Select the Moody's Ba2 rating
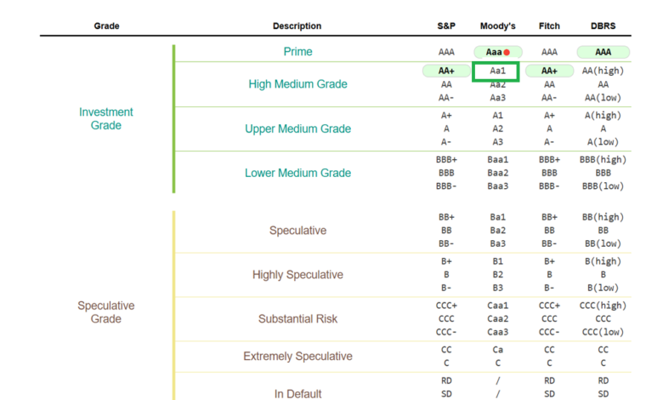This screenshot has width=663, height=400. [497, 231]
